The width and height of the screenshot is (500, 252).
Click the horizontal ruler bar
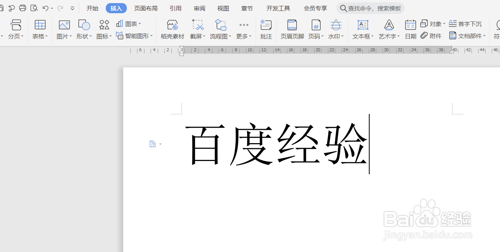coord(315,50)
